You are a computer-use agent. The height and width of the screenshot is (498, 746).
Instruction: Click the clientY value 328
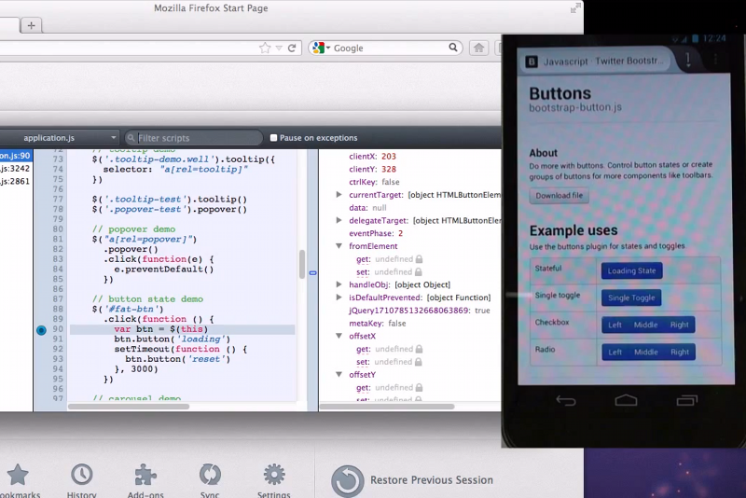(x=389, y=169)
